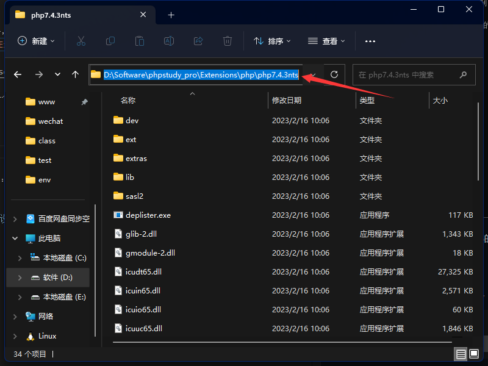Image resolution: width=488 pixels, height=366 pixels.
Task: Switch to large icons view in status bar
Action: coord(474,354)
